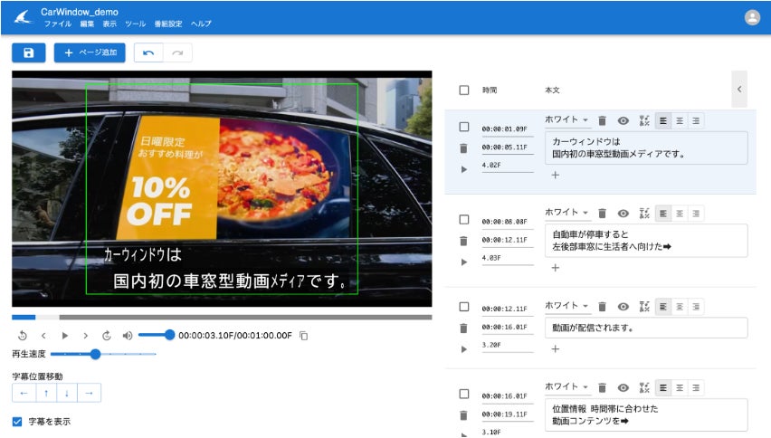The height and width of the screenshot is (438, 771).
Task: Edit the カーウィンドウは caption text box
Action: click(x=646, y=148)
